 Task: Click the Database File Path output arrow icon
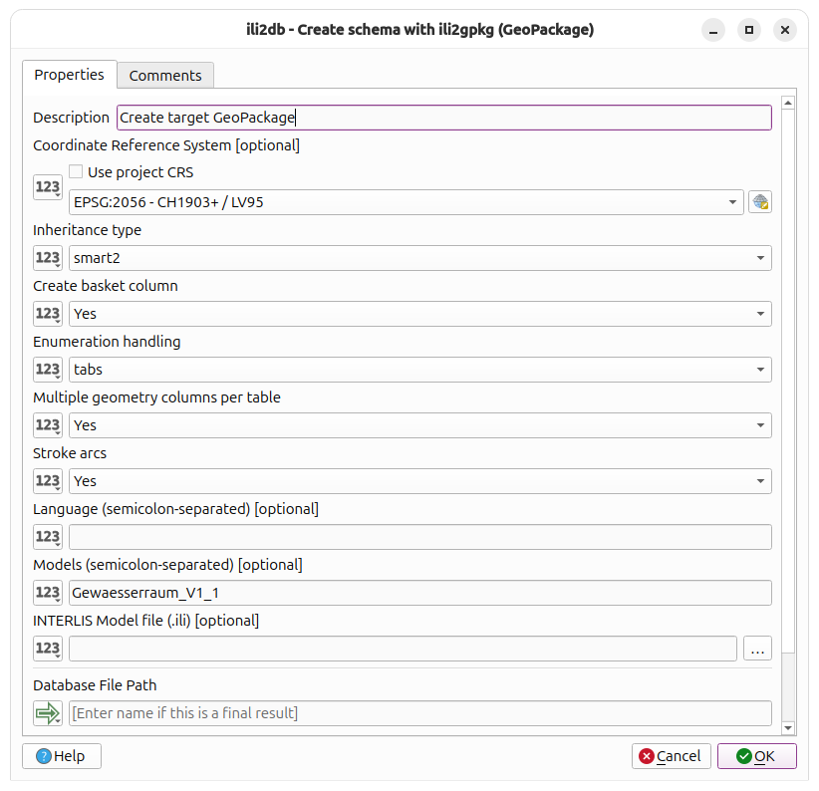point(48,713)
